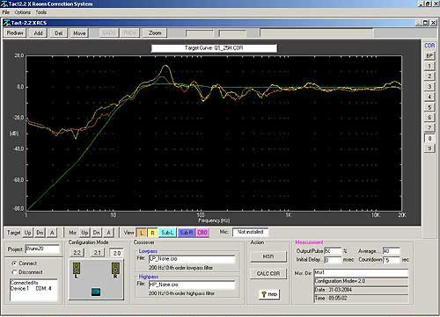The width and height of the screenshot is (440, 317).
Task: Click the A button beside Target Dn
Action: pos(52,233)
